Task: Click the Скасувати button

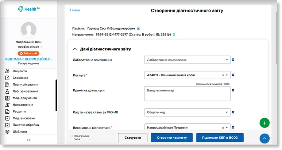Action: (x=133, y=138)
